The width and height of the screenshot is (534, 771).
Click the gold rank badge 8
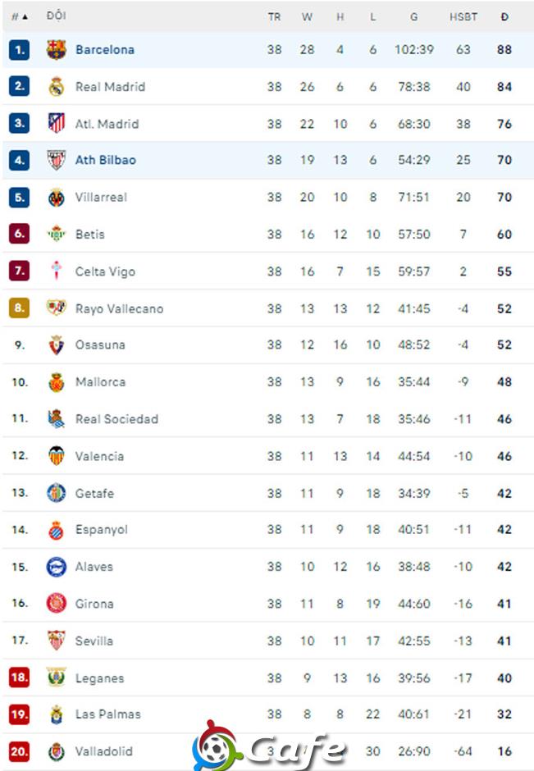[19, 308]
